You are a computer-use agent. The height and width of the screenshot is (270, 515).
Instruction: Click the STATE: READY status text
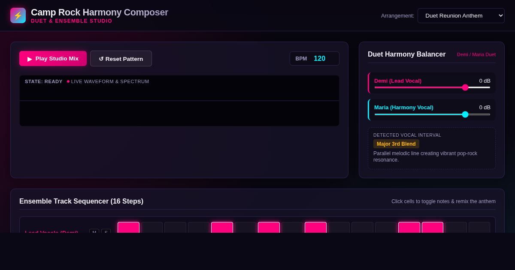pyautogui.click(x=44, y=81)
